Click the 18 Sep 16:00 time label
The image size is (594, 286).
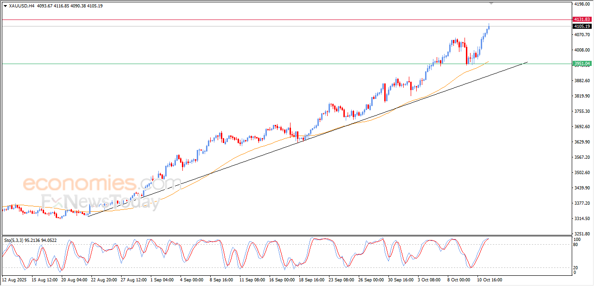click(312, 280)
